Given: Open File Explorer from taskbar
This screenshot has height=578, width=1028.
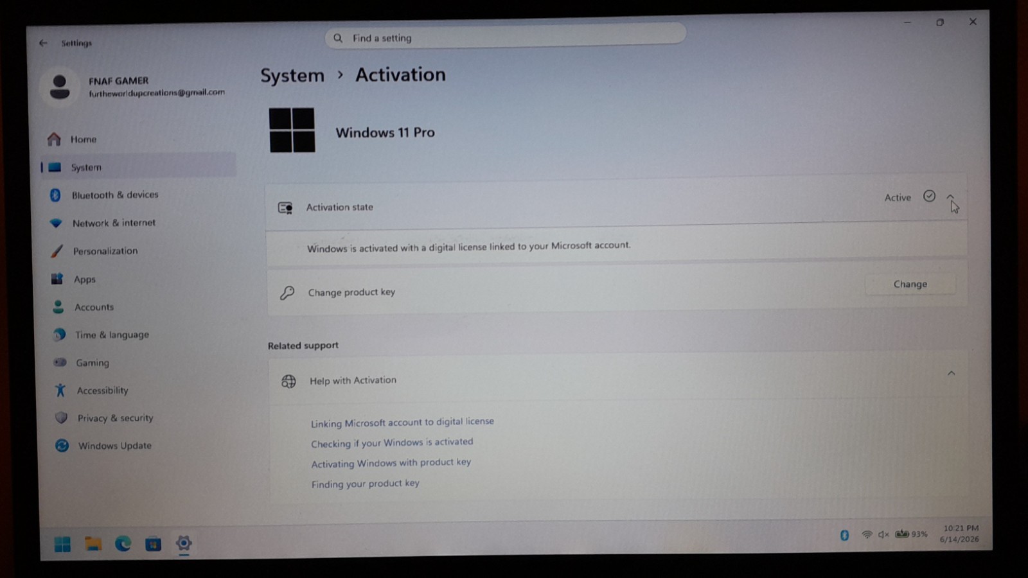Looking at the screenshot, I should click(x=93, y=545).
